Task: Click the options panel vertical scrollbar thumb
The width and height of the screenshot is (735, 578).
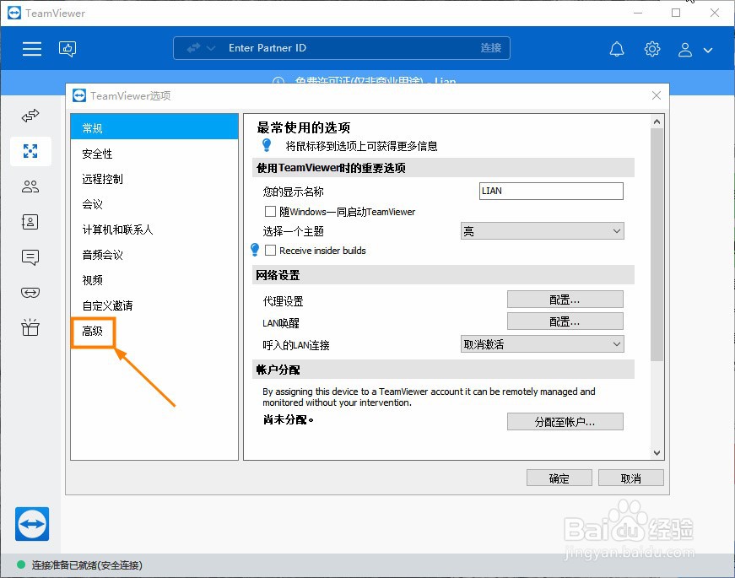Action: 657,245
